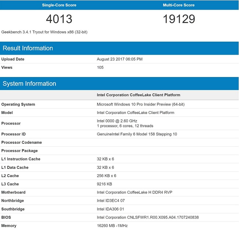239x230 pixels.
Task: Select the Single-Core Score value 4013
Action: click(x=59, y=19)
